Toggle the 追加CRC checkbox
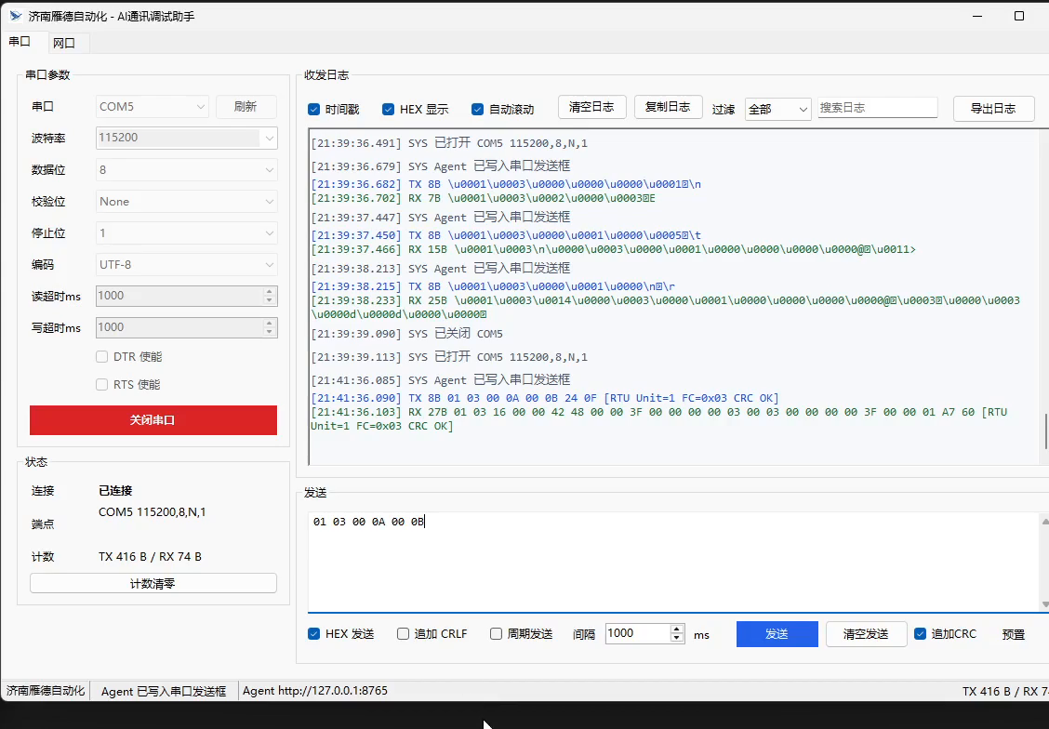 (921, 633)
